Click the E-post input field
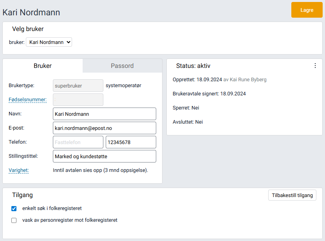 (x=104, y=128)
